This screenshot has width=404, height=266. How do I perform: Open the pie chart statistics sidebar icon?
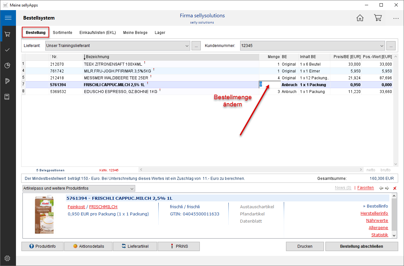7,66
